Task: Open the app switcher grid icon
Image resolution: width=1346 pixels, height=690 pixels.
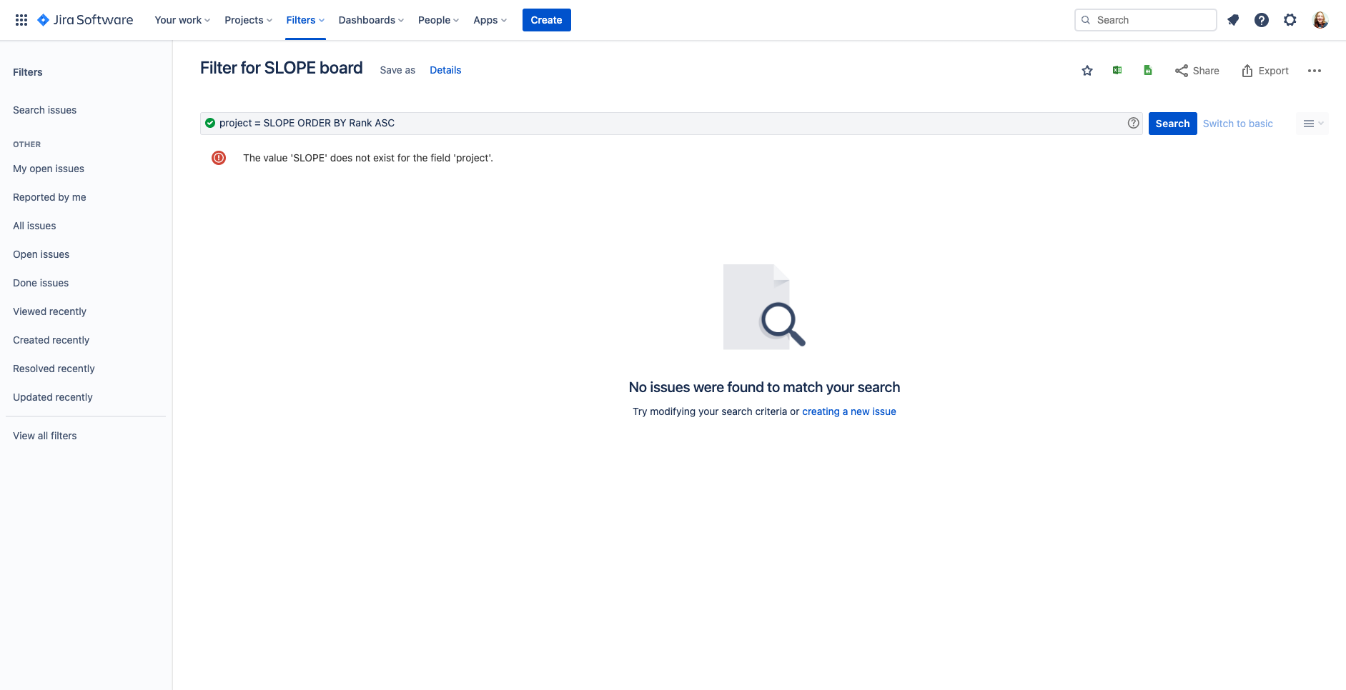Action: tap(21, 20)
